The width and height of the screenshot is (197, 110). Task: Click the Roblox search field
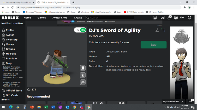coord(110,18)
